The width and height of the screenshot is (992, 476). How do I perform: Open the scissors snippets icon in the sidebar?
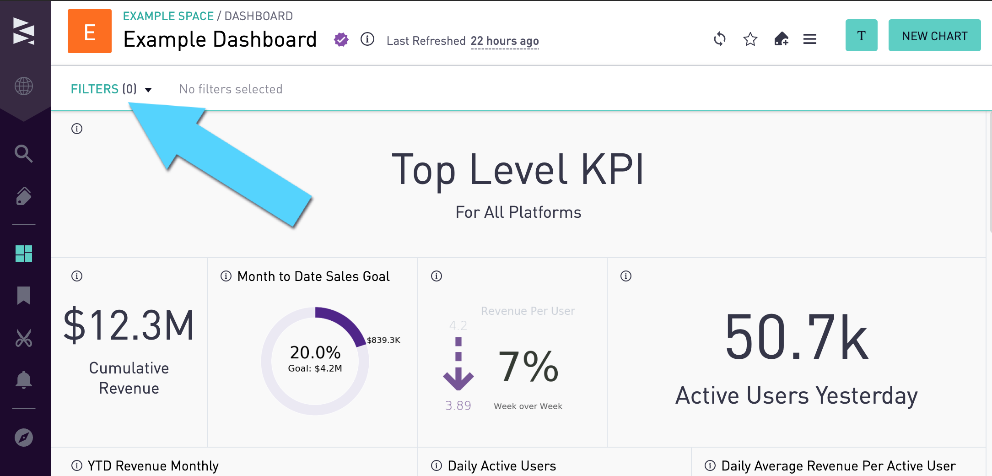(24, 338)
